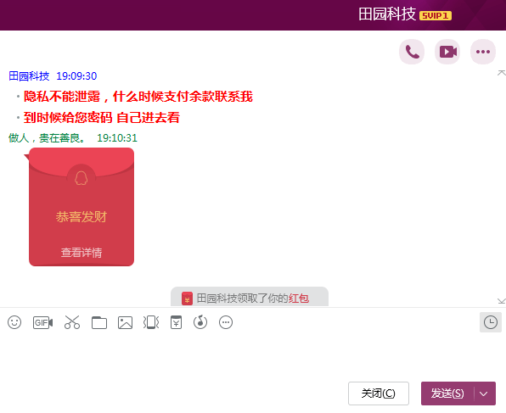Click the SVIP1 badge
This screenshot has height=413, width=506.
[x=436, y=15]
